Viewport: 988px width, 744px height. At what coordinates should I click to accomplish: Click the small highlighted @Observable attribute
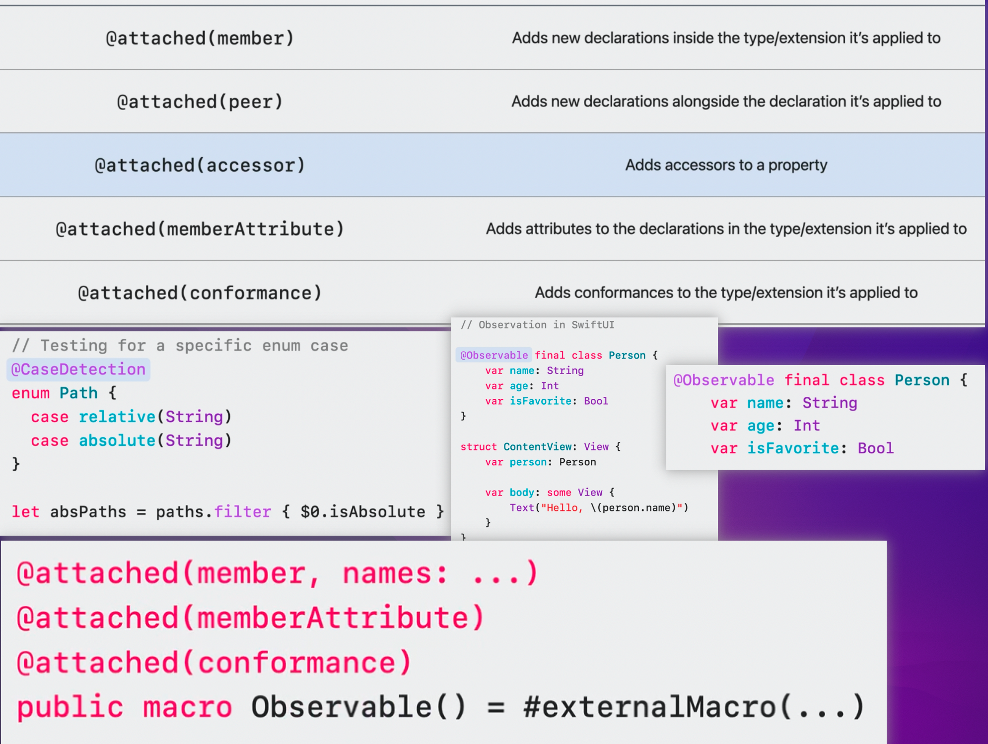point(494,355)
